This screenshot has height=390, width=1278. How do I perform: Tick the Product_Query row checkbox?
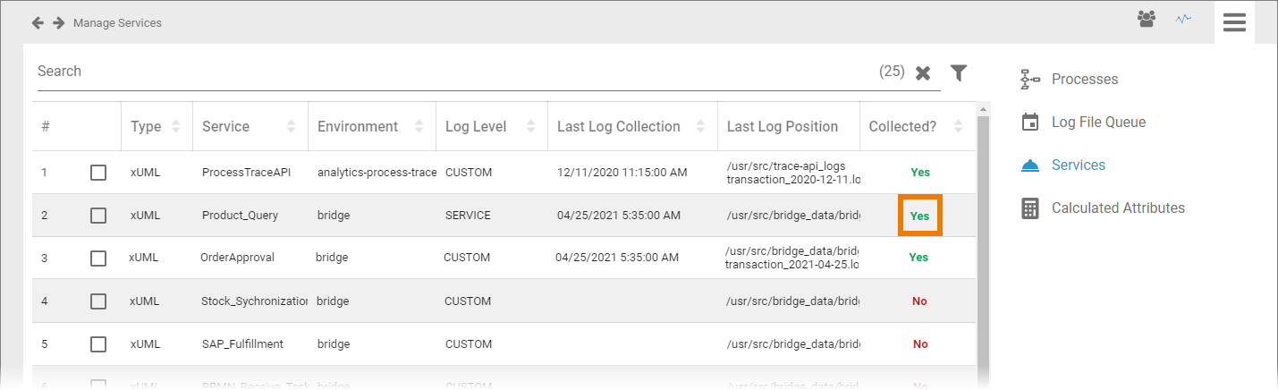pos(98,216)
